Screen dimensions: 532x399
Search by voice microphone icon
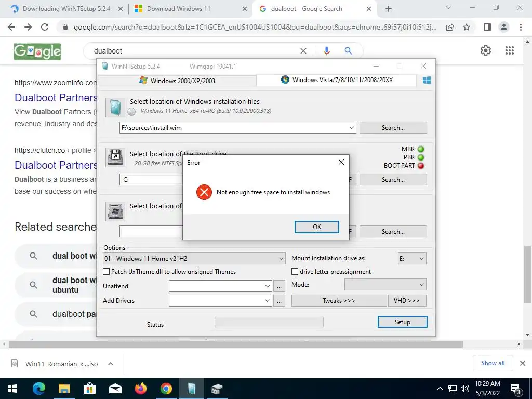[327, 51]
